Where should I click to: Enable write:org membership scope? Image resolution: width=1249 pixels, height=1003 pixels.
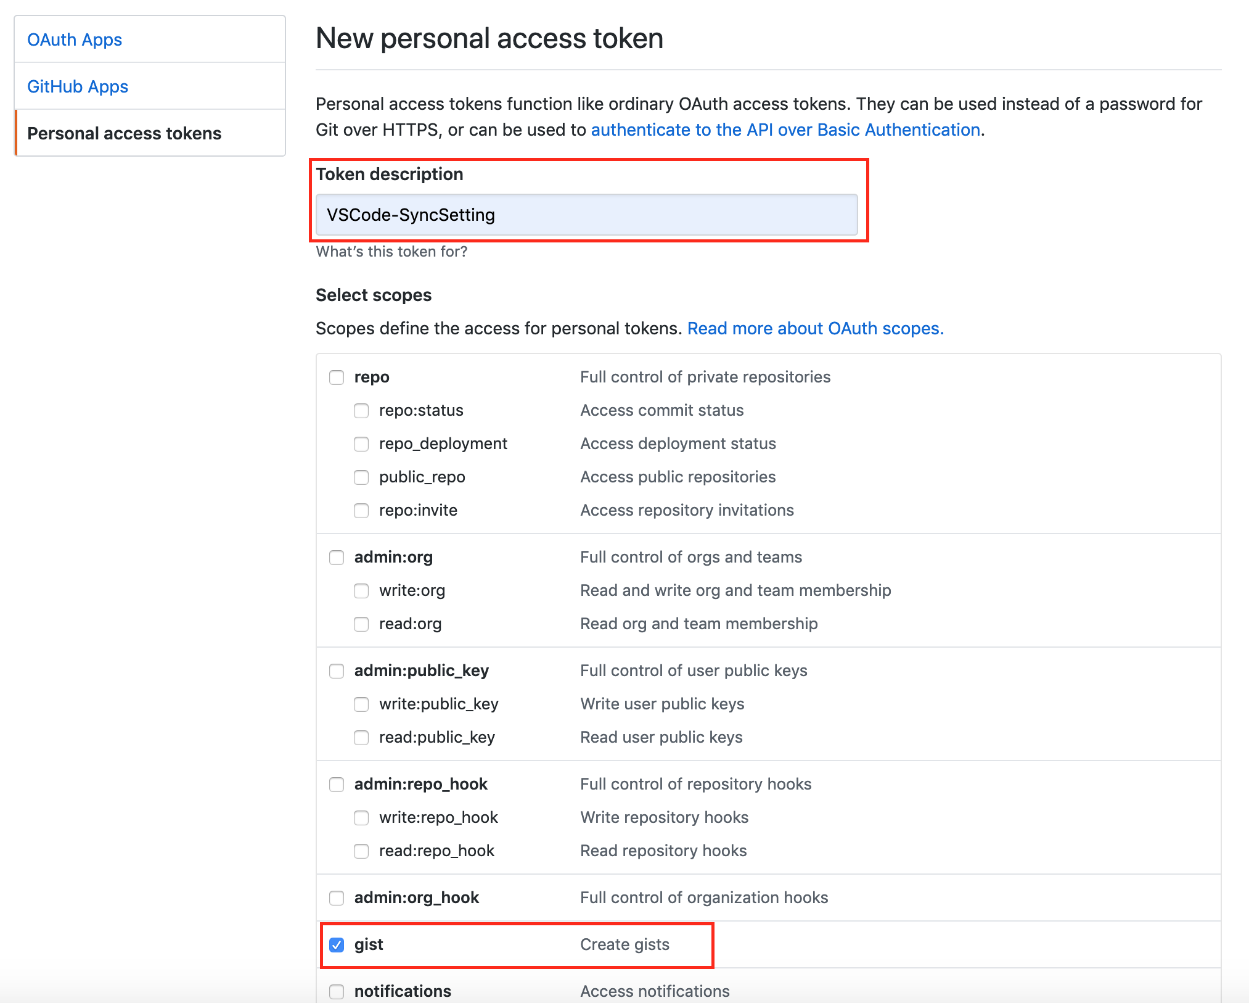[x=361, y=590]
